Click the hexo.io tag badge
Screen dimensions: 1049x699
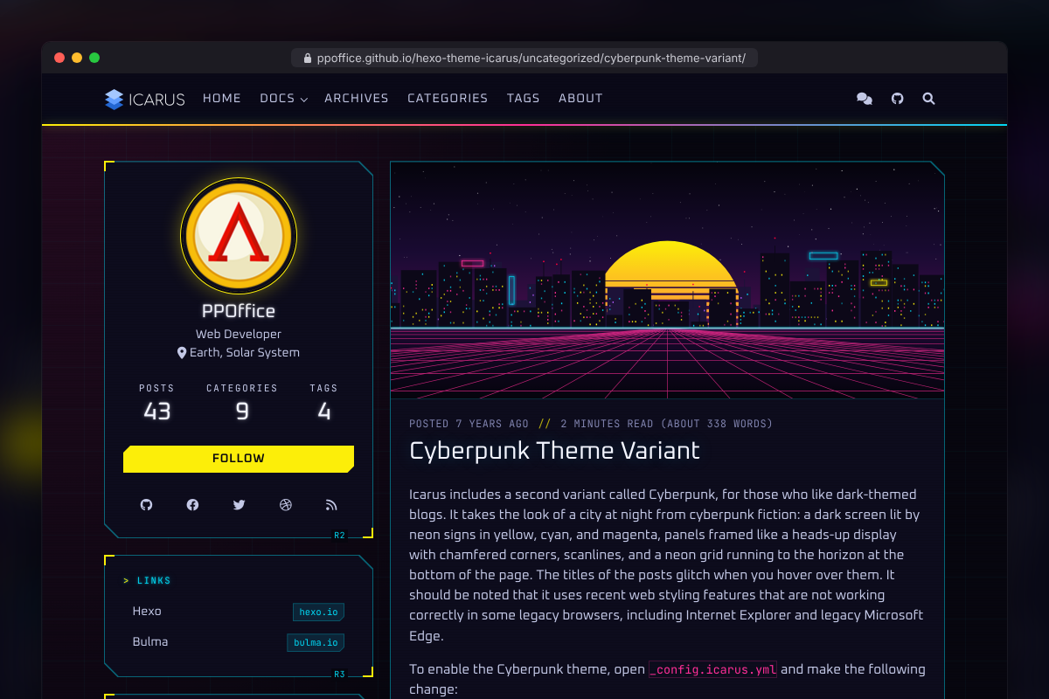318,612
